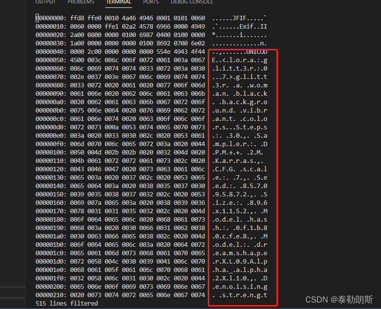Viewport: 381px width, 309px height.
Task: Click the ASCII text '. .b.a.c.k.g.r.o'
Action: pos(239,102)
